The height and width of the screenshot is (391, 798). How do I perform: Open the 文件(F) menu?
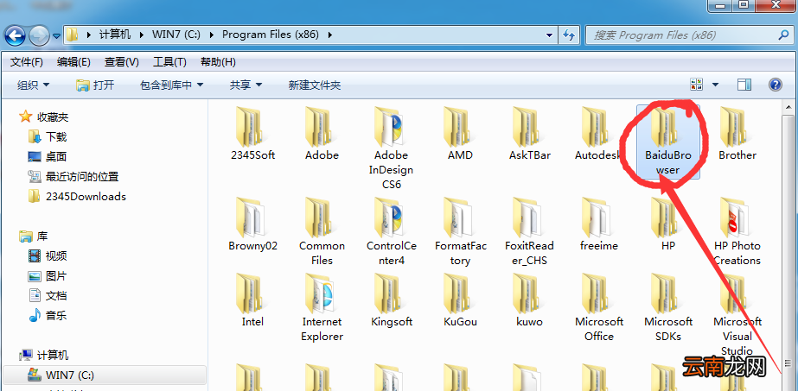tap(27, 62)
